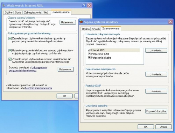Open Ustawienia for network connections

[156, 51]
